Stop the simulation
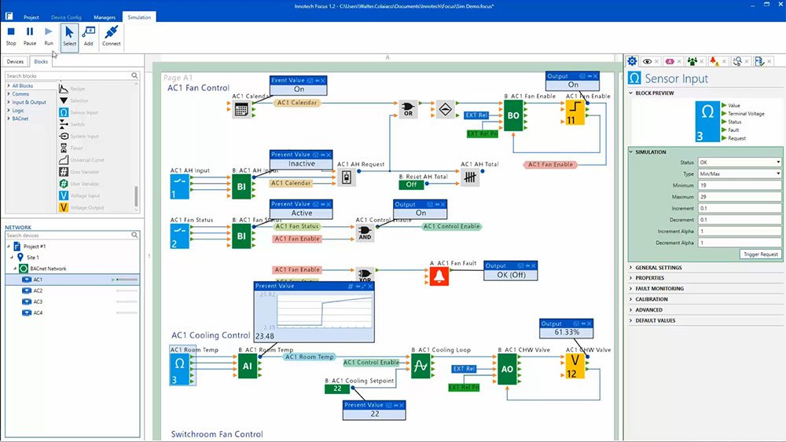Screen dimensions: 786x442 (11, 36)
